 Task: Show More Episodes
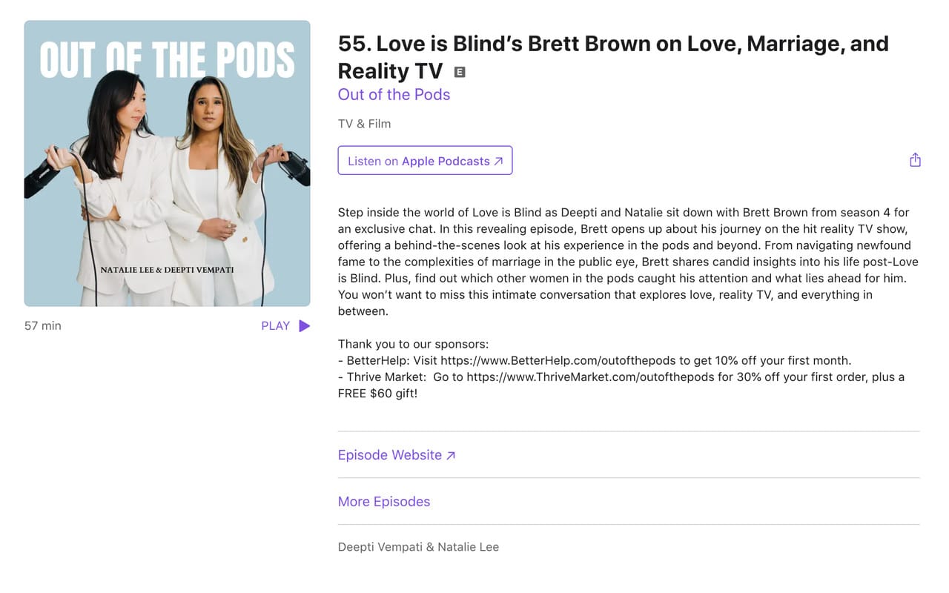384,501
